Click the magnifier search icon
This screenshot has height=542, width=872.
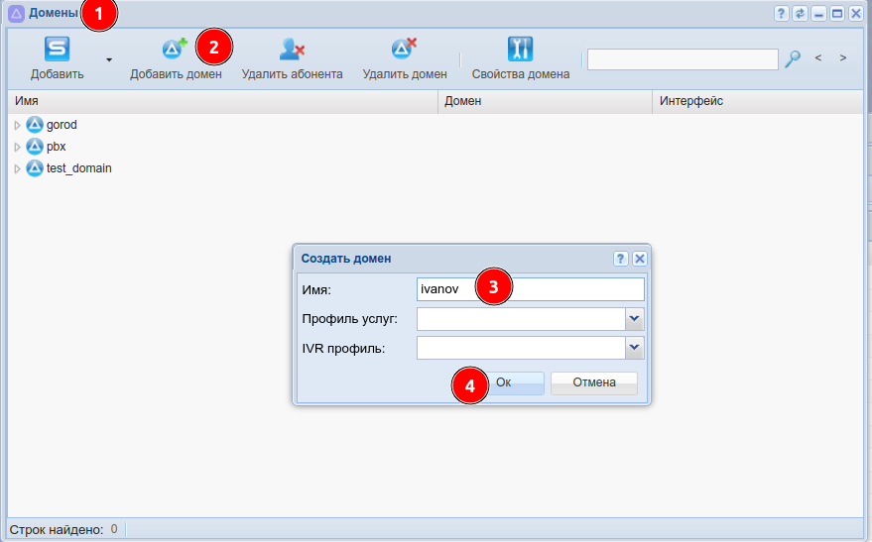[793, 58]
